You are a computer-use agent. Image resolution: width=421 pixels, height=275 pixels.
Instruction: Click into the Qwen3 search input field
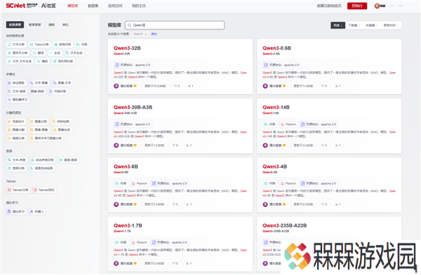(175, 25)
